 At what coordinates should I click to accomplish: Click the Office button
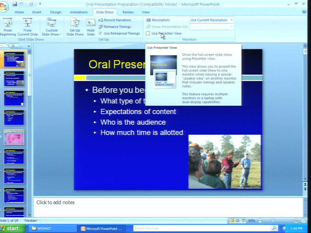tap(3, 7)
